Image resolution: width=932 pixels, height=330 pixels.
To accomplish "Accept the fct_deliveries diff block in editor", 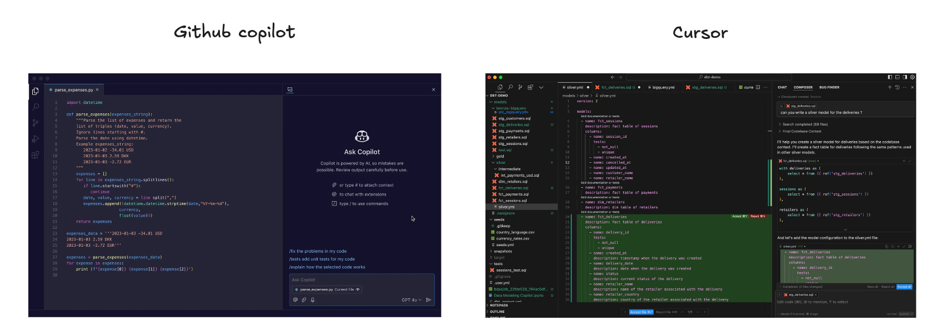I will point(740,216).
